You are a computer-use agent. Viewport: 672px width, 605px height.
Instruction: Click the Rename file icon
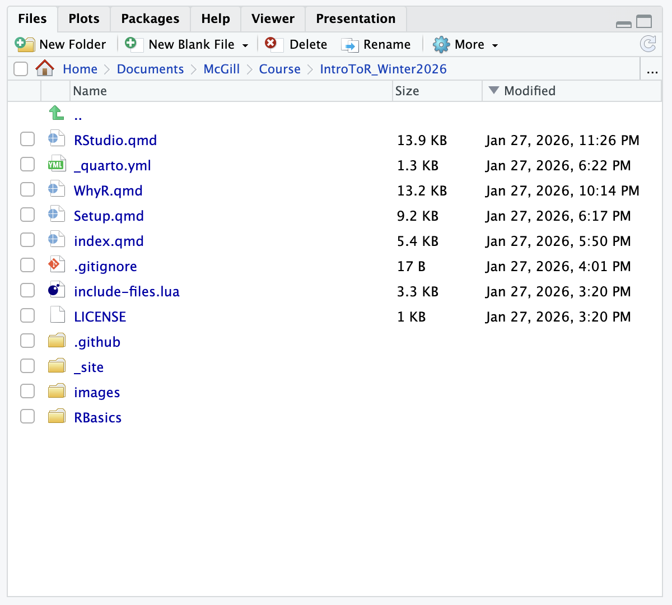[x=350, y=45]
